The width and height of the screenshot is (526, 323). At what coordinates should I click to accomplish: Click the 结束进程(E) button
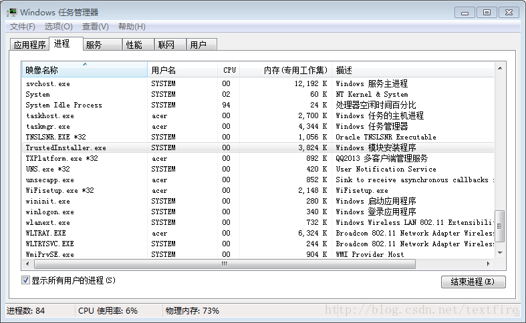pos(473,282)
